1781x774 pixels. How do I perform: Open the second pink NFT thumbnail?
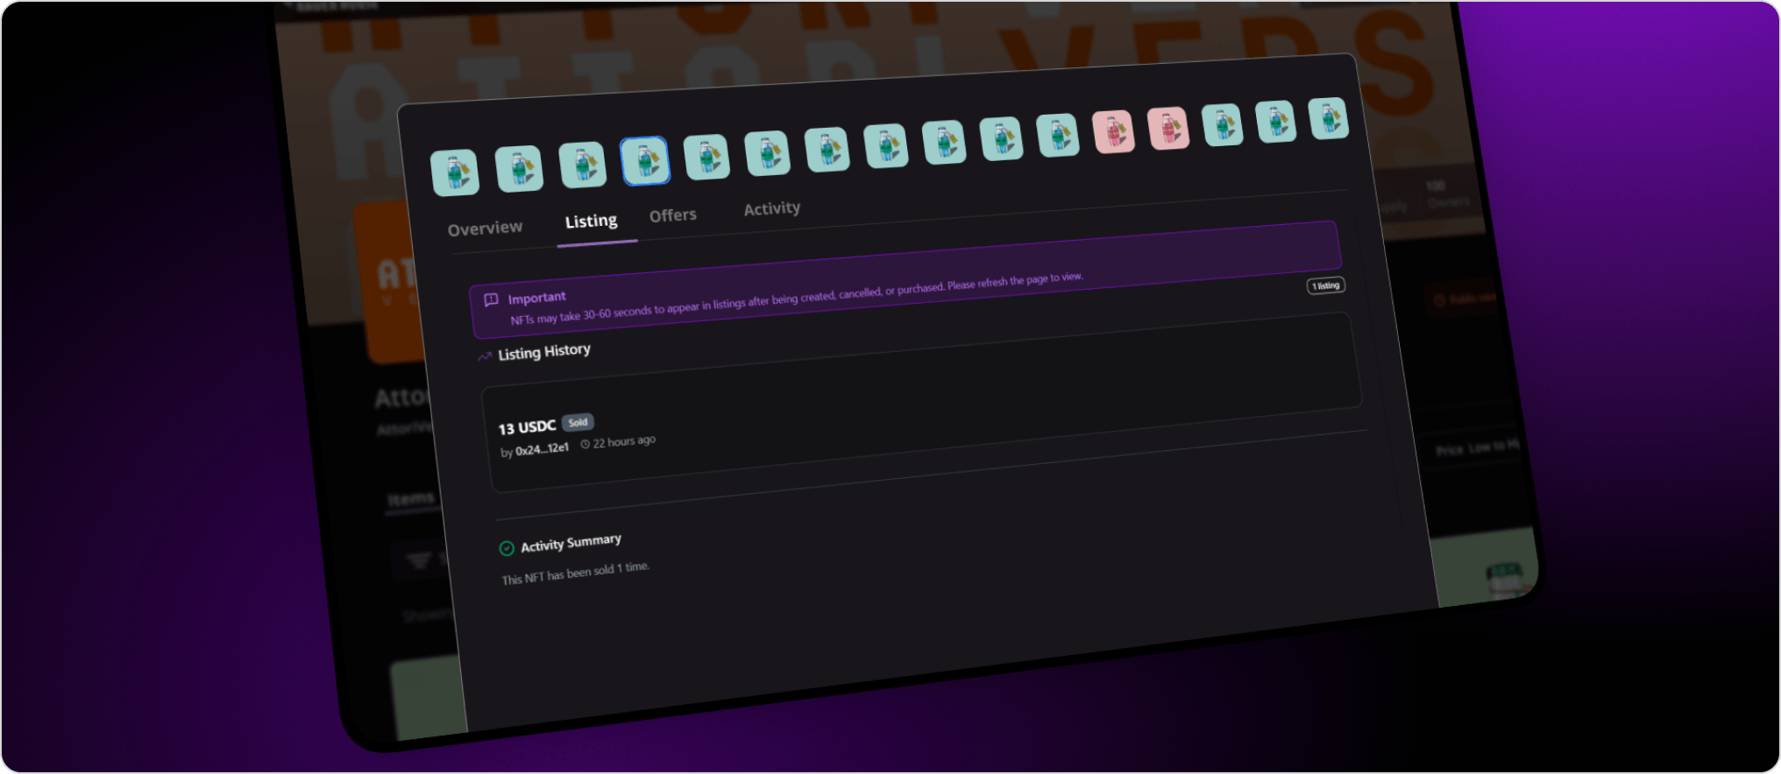tap(1168, 129)
